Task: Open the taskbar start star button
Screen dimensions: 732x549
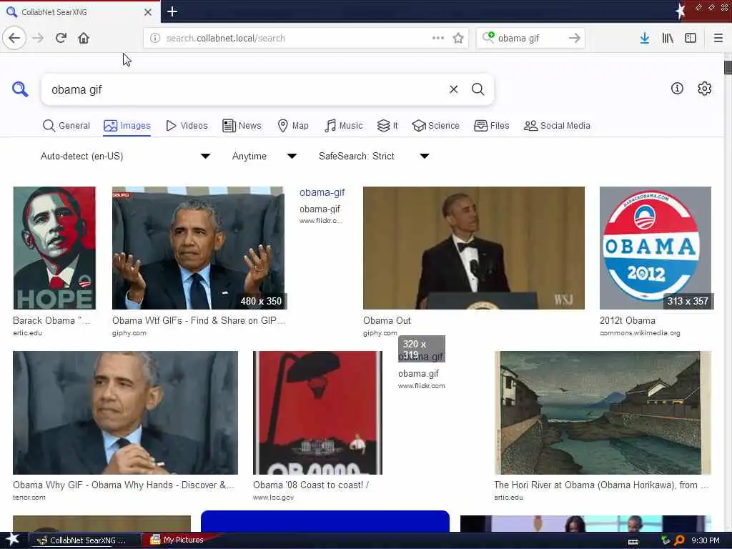Action: pyautogui.click(x=11, y=540)
